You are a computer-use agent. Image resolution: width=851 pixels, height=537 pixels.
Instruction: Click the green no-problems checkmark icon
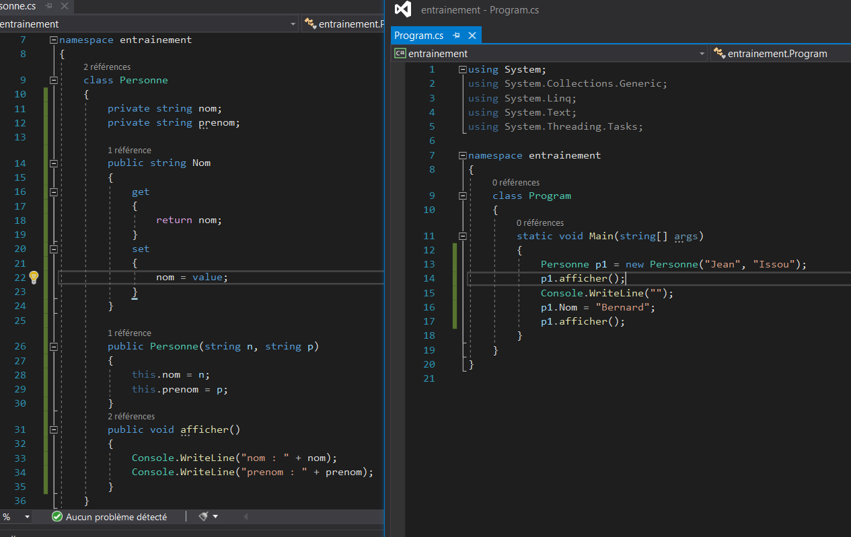[57, 517]
